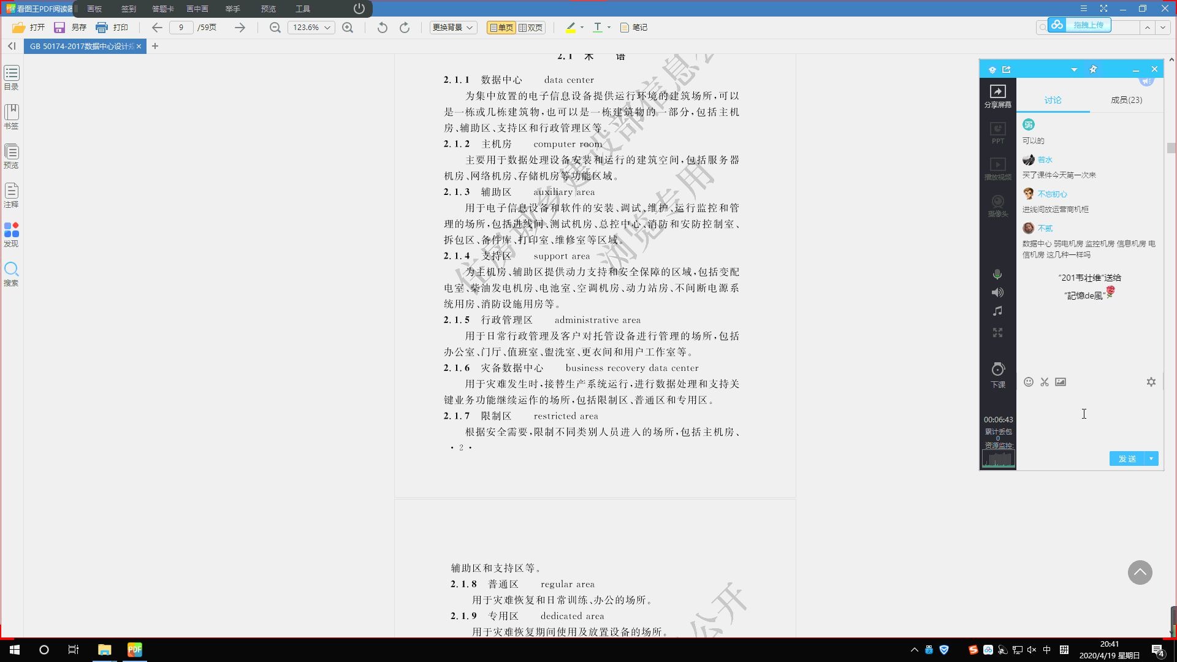This screenshot has width=1177, height=662.
Task: Print the document via 打印
Action: coord(112,28)
